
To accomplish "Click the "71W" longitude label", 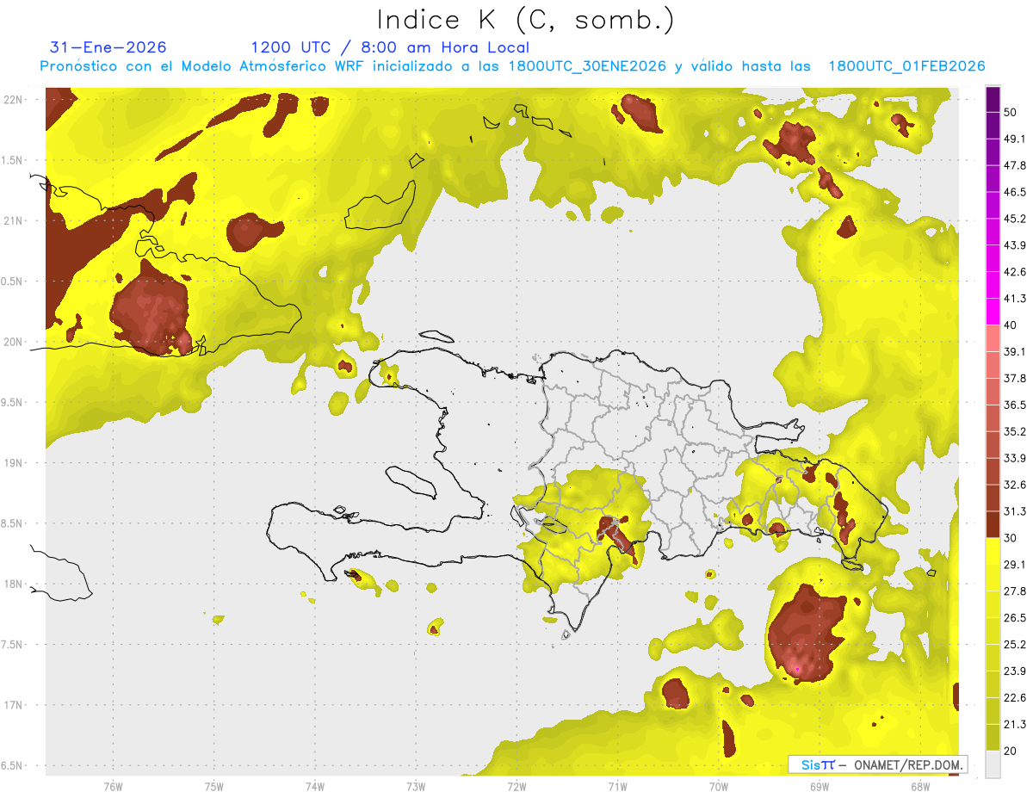I will [x=617, y=786].
